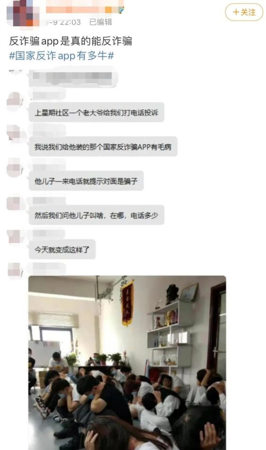Select the blurred topmost chat bubble
Image resolution: width=266 pixels, height=450 pixels.
(x=73, y=77)
